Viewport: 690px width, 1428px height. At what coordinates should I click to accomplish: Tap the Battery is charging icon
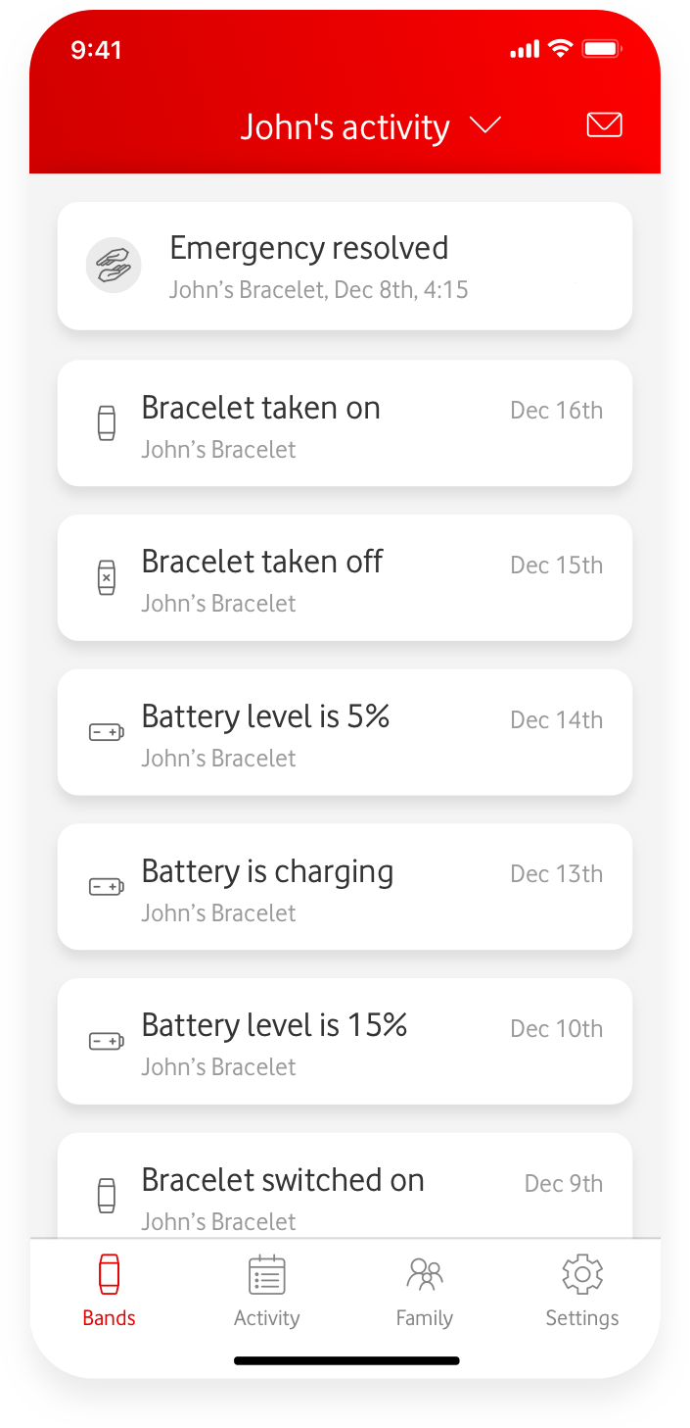[x=107, y=887]
